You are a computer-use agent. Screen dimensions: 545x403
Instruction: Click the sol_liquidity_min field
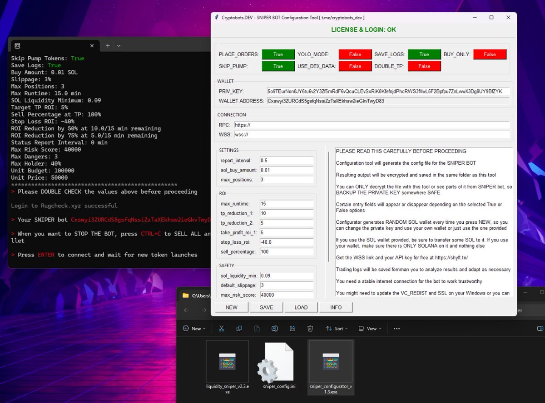point(287,275)
